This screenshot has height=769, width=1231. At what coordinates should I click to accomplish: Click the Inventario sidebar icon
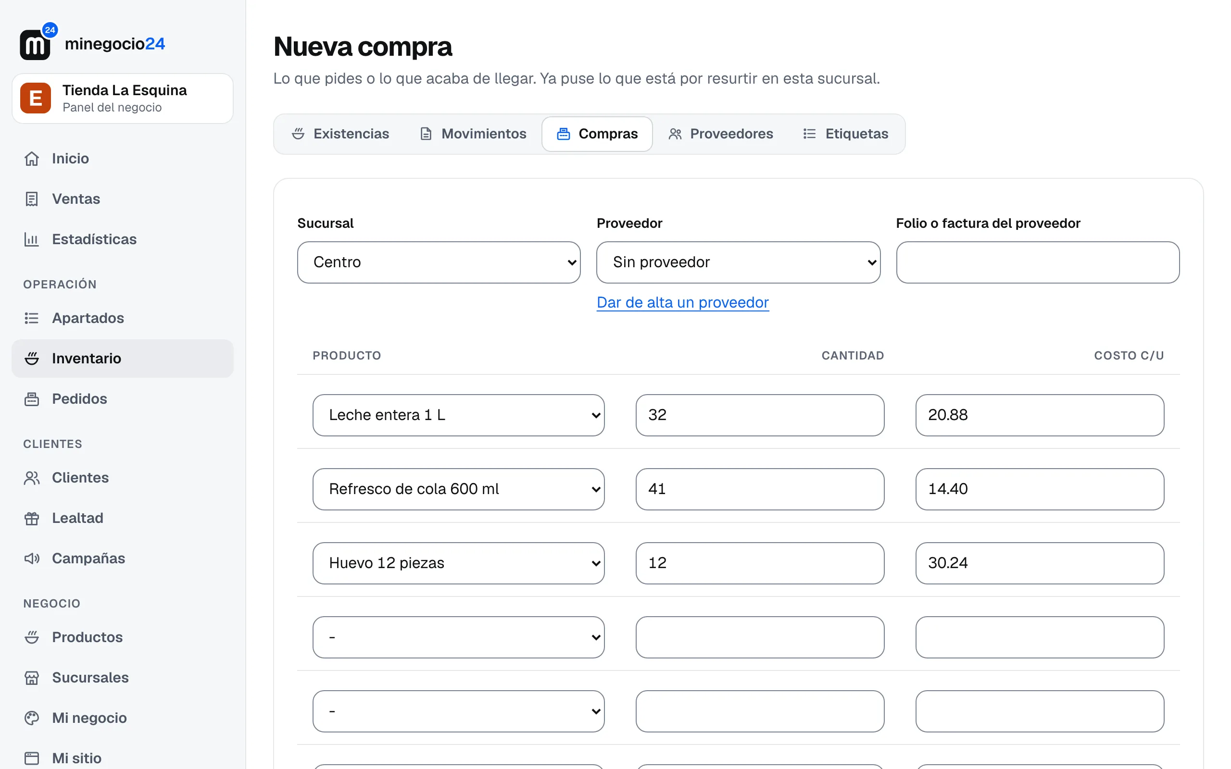click(x=32, y=359)
